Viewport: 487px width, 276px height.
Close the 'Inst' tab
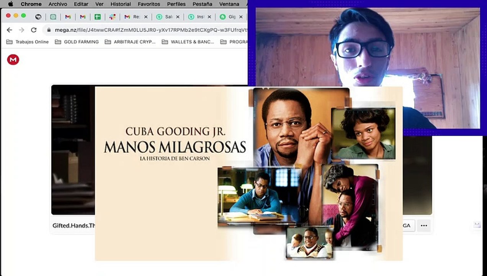coord(209,17)
